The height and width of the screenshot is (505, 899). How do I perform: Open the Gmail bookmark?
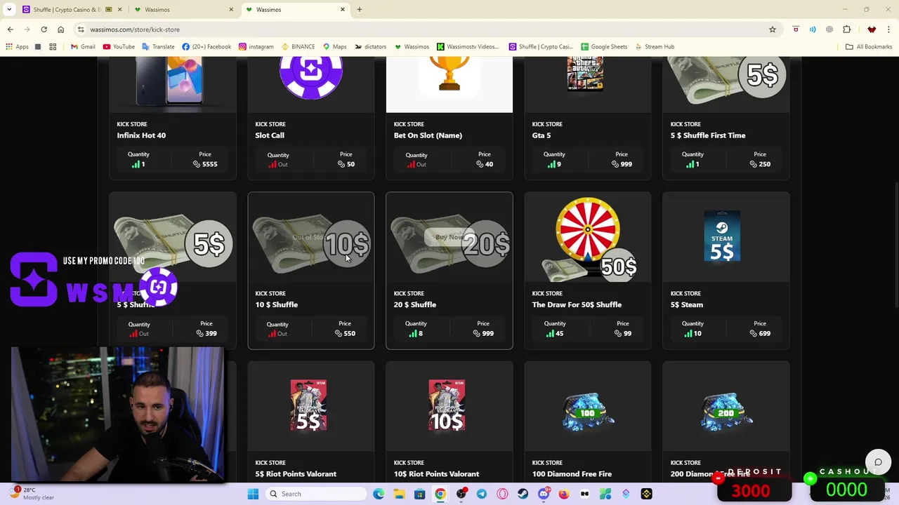point(83,47)
